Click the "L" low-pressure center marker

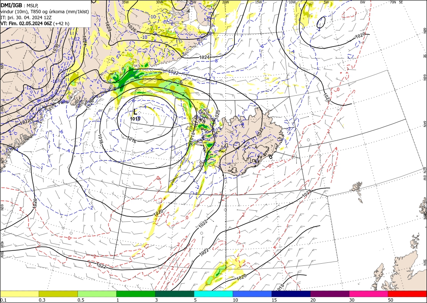click(135, 112)
